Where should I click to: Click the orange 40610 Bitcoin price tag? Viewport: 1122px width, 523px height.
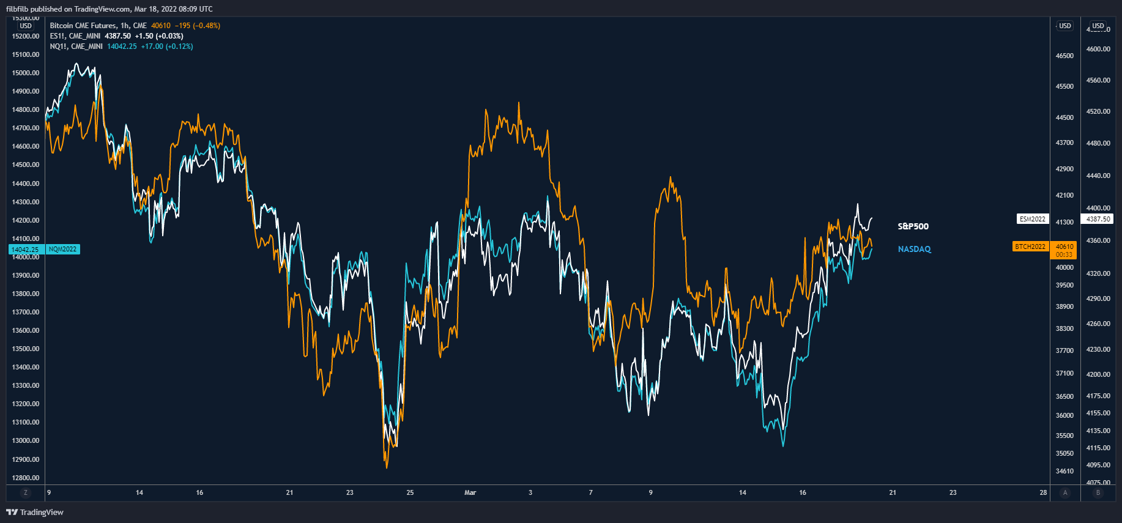pyautogui.click(x=1064, y=247)
